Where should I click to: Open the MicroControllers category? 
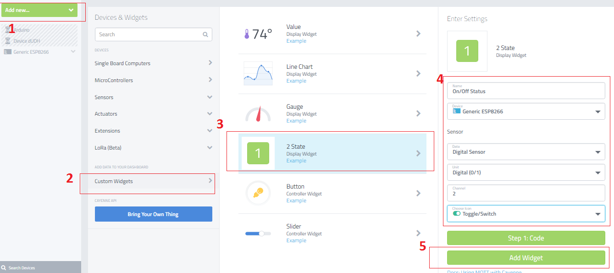click(153, 80)
